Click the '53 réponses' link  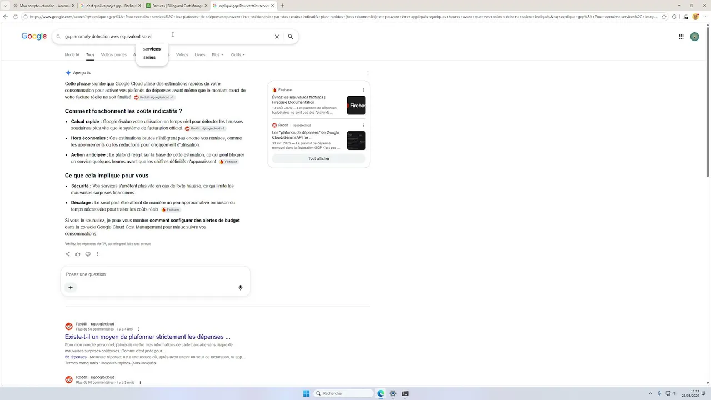pyautogui.click(x=76, y=357)
